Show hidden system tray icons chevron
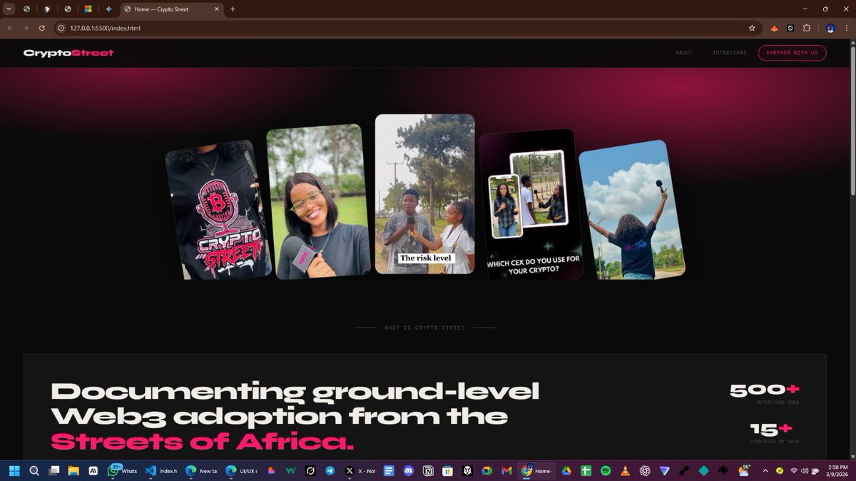The width and height of the screenshot is (856, 481). [x=765, y=471]
